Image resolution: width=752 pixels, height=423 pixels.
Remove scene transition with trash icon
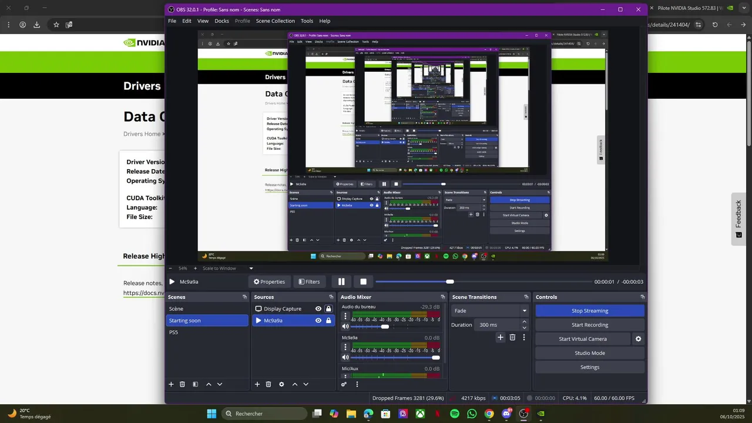[512, 337]
